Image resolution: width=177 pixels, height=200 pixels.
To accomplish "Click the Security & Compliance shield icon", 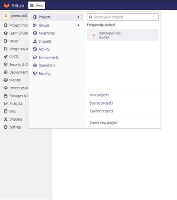I will coord(6,65).
